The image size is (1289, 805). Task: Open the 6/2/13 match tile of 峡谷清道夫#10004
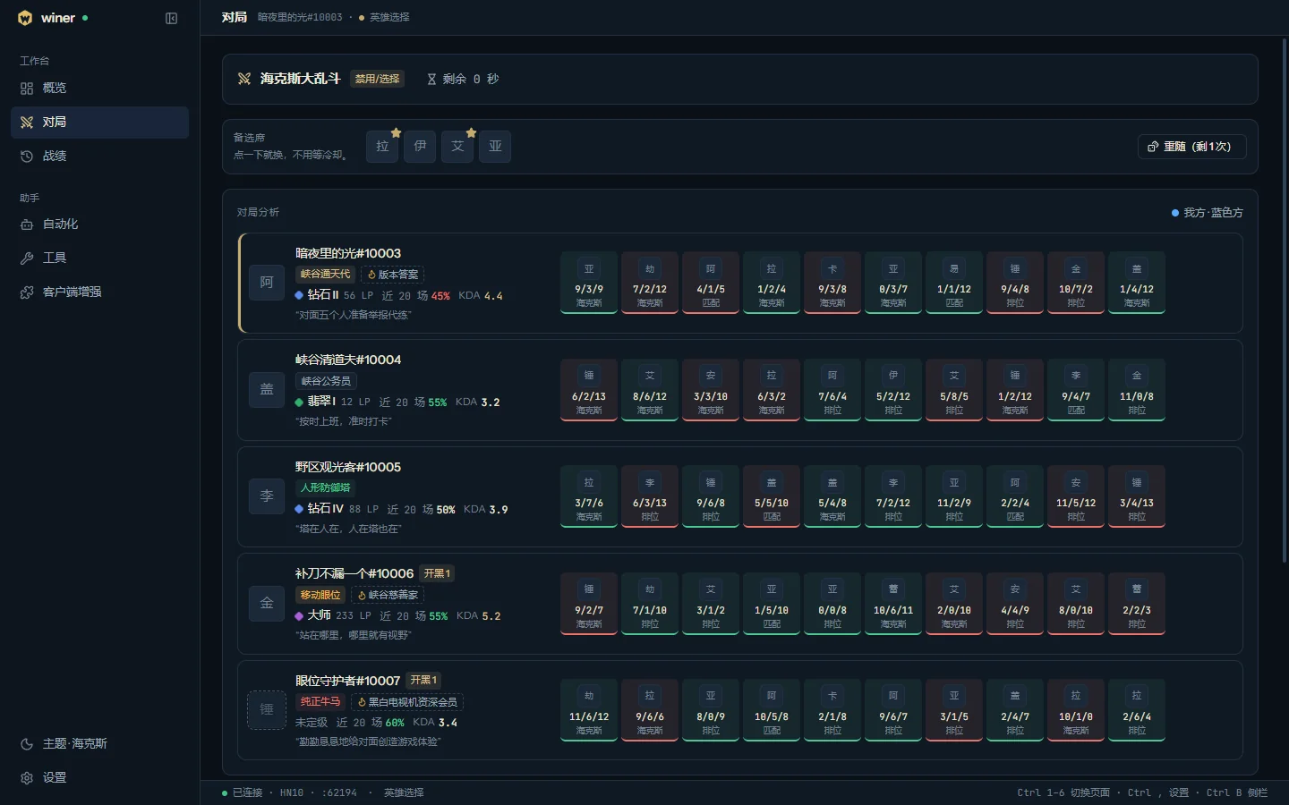pos(589,389)
